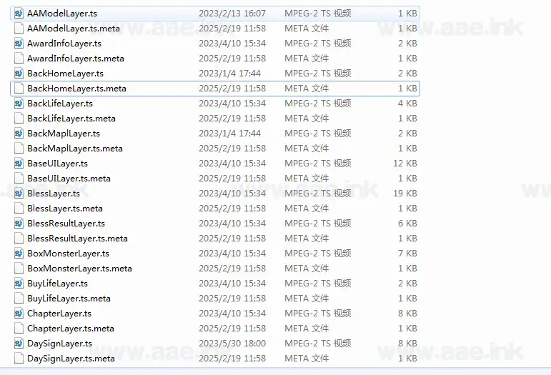Click the MPEG-2 TS type of ChapterLayer.ts
Viewport: 551px width, 375px height.
point(318,314)
